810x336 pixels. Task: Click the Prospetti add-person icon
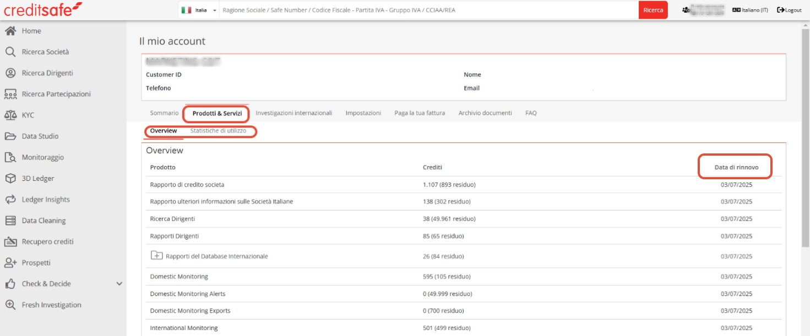click(x=10, y=263)
